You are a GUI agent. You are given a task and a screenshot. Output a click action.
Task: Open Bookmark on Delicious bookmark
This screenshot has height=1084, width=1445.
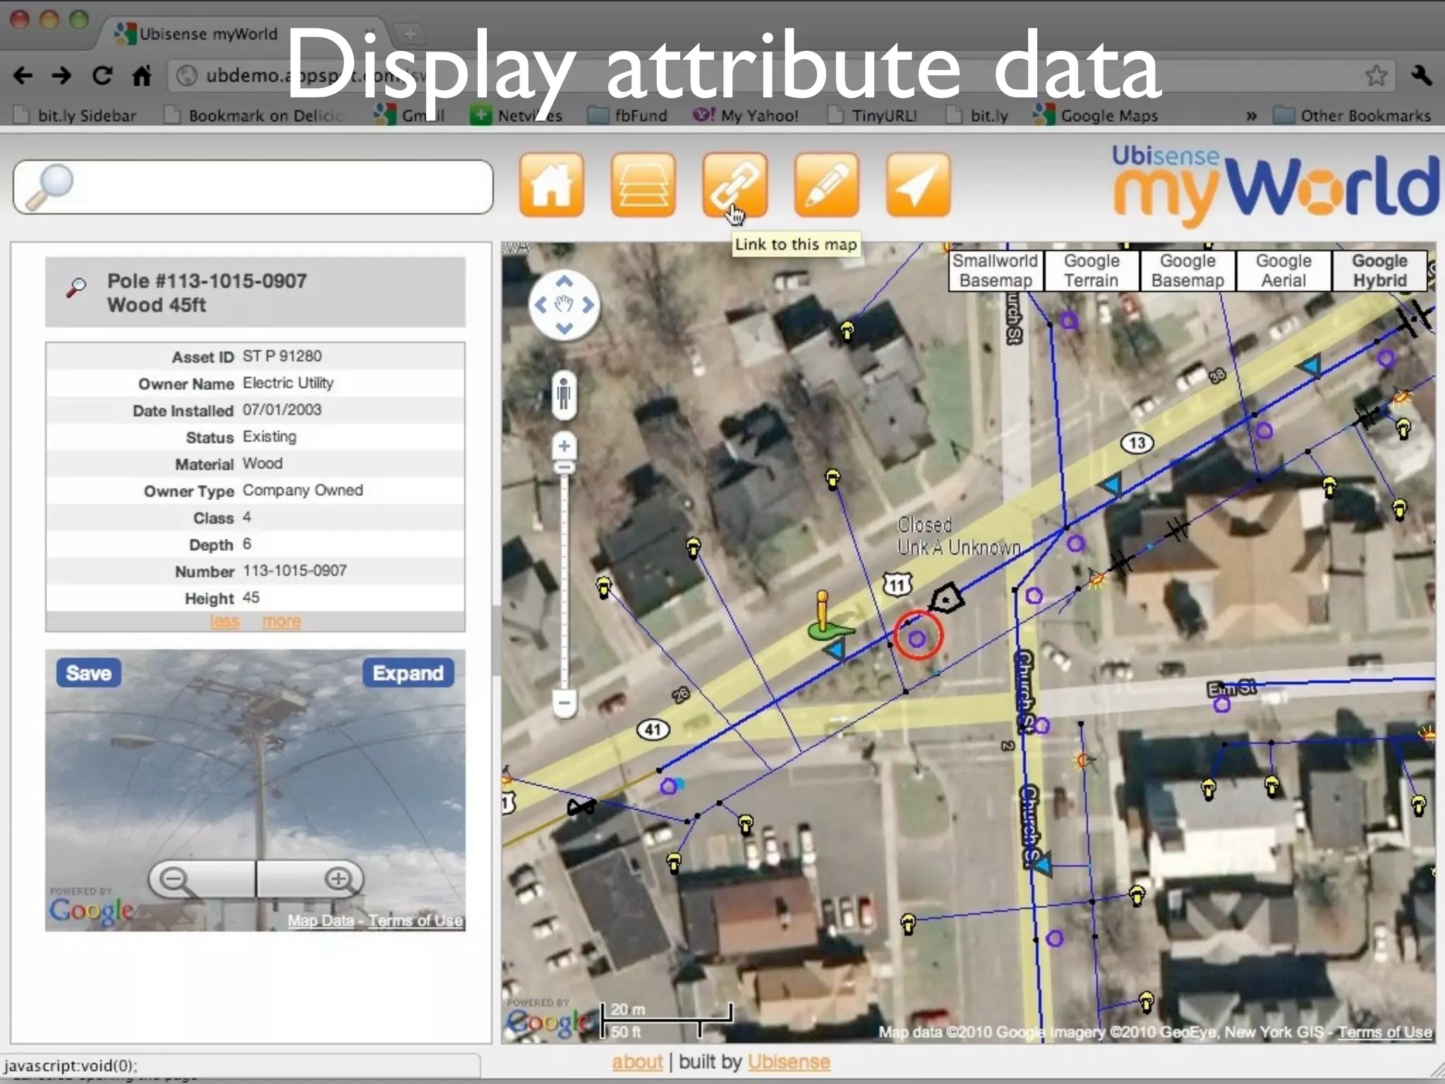click(254, 115)
